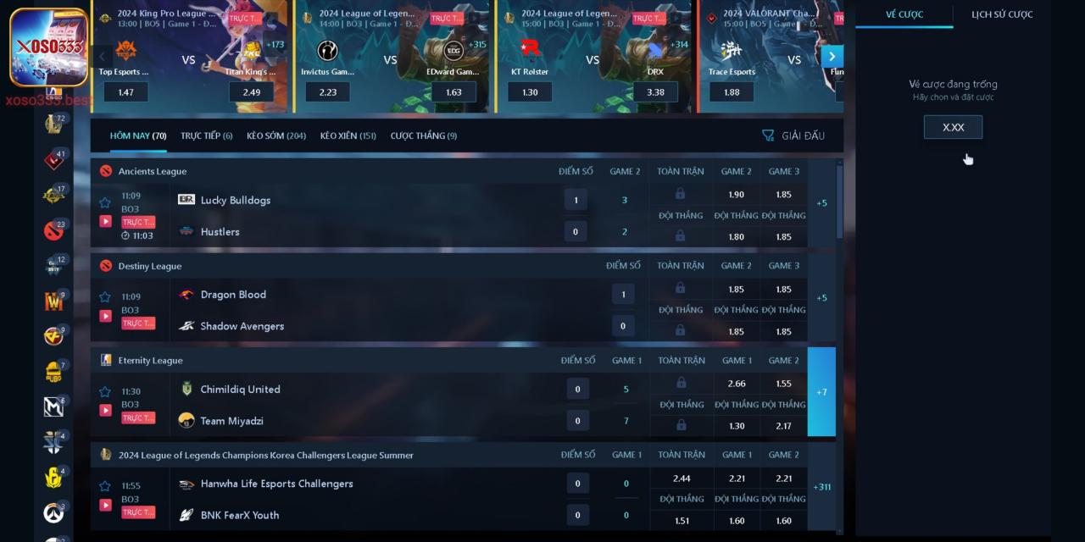Open the Giải Đấu tournament filter
Screen dimensions: 1085x542
tap(793, 135)
